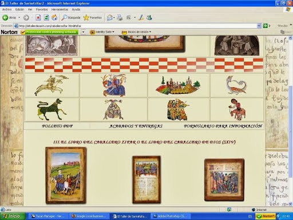The height and width of the screenshot is (220, 293).
Task: Open the Favoritos menu in menu bar
Action: [x=42, y=9]
